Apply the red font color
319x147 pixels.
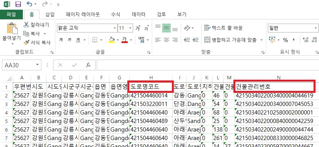point(125,40)
